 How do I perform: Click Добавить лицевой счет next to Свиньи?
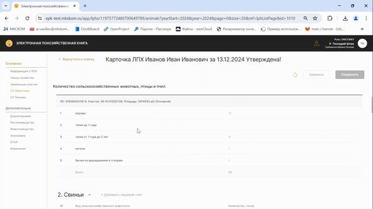click(122, 195)
